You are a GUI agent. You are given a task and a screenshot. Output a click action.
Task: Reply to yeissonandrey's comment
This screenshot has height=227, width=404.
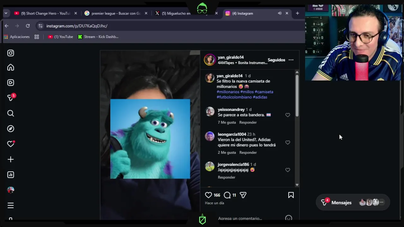click(x=248, y=122)
